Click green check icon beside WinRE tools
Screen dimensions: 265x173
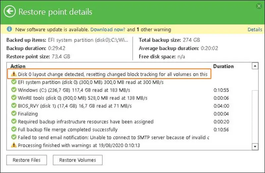[x=14, y=97]
